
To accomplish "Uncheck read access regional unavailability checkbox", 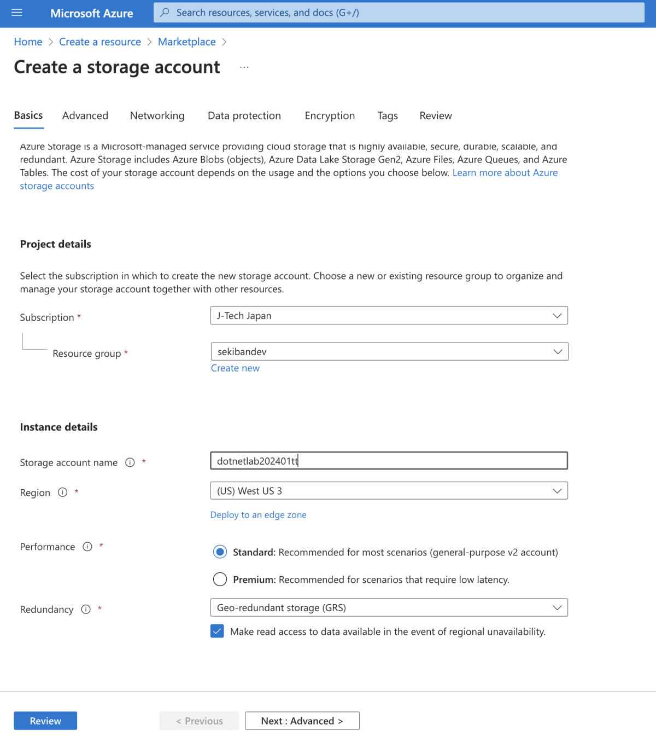I will click(x=217, y=631).
